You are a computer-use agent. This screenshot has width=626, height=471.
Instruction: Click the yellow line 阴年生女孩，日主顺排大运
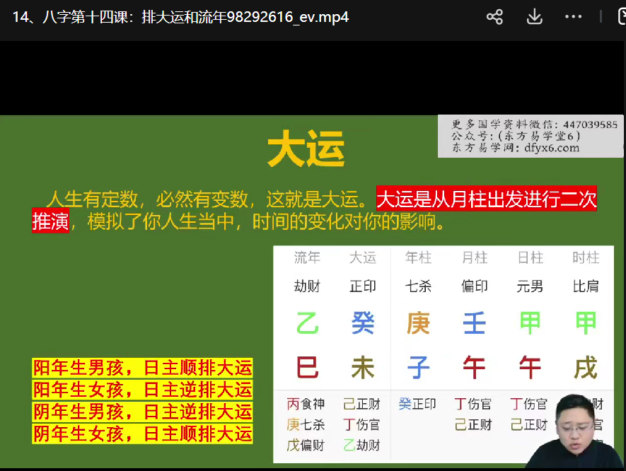click(142, 434)
